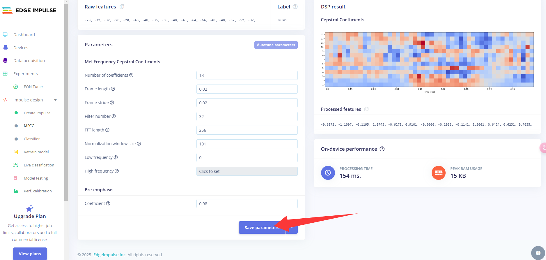Screen dimensions: 546x260
Task: Open EON Tuner from the sidebar
Action: (33, 87)
